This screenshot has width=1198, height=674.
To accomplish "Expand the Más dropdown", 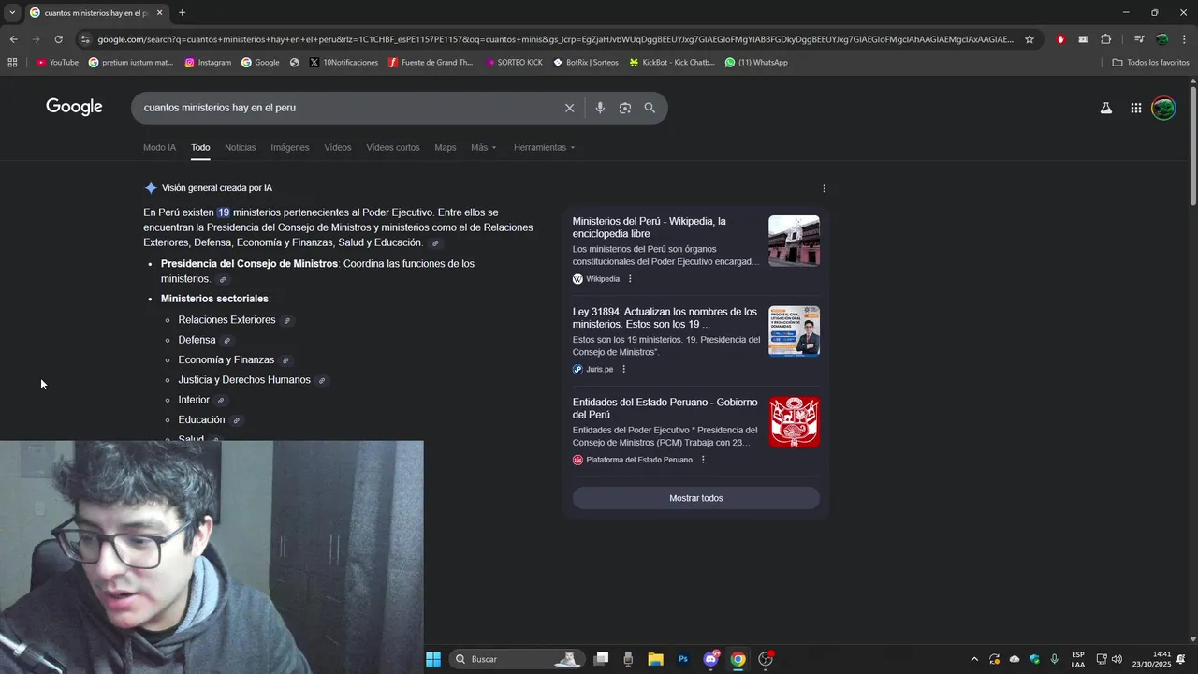I will 484,147.
